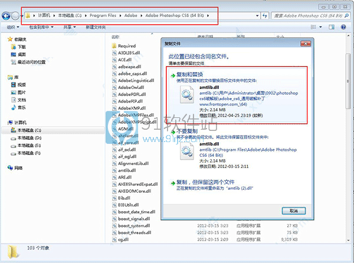Viewport: 354px width, 263px height.
Task: Open 下载 (Downloads) in favorites
Action: coord(21,47)
